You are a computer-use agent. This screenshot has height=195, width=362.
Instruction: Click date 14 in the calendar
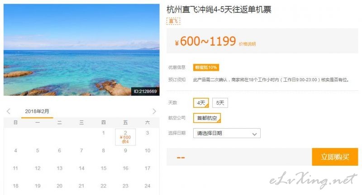coord(81,168)
